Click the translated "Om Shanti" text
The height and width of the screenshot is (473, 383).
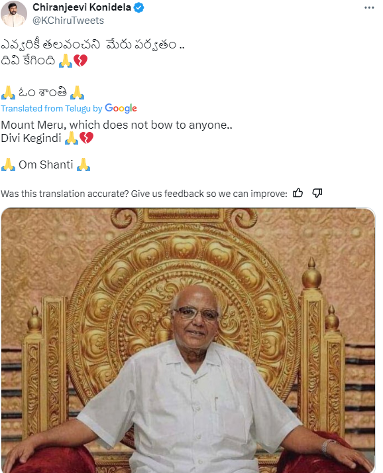click(x=46, y=165)
